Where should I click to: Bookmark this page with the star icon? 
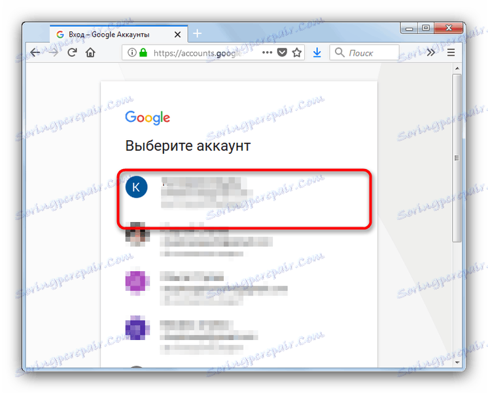coord(296,52)
